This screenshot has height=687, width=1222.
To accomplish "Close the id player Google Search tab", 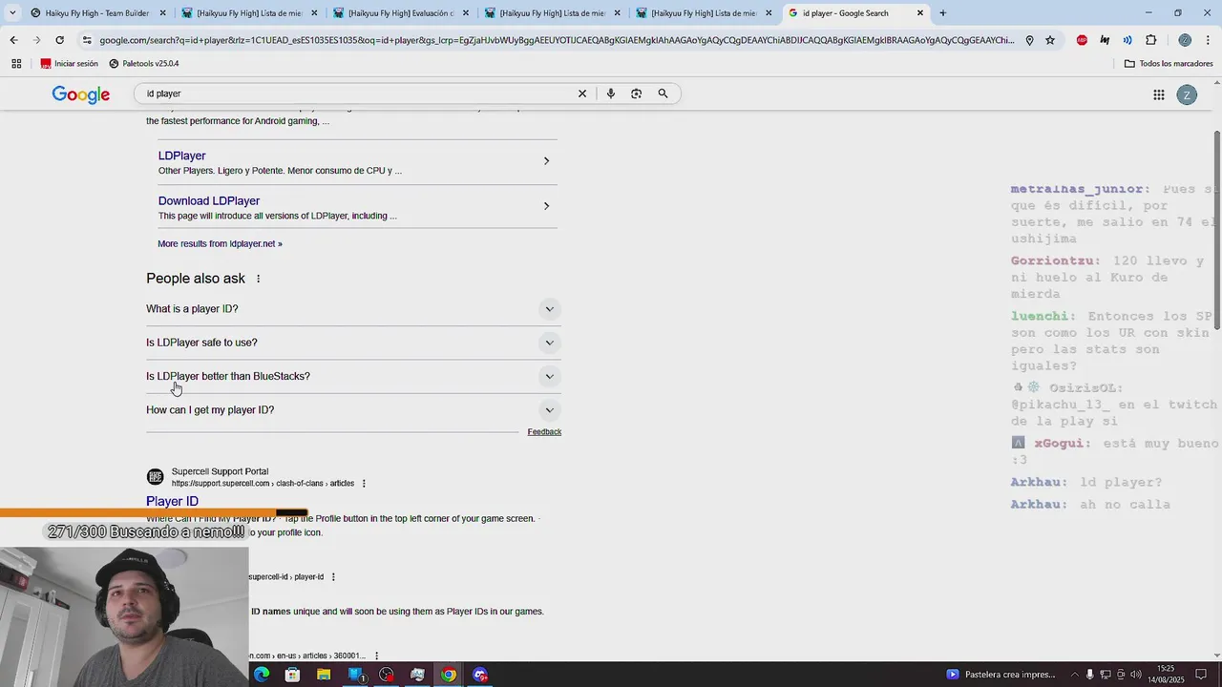I will tap(920, 13).
